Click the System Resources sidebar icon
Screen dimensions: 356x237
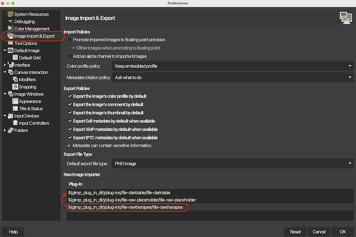click(x=11, y=14)
